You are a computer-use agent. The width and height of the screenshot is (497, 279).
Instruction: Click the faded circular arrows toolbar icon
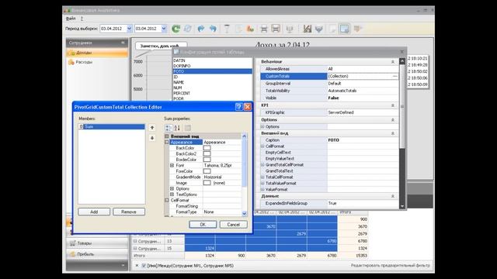coord(188,29)
